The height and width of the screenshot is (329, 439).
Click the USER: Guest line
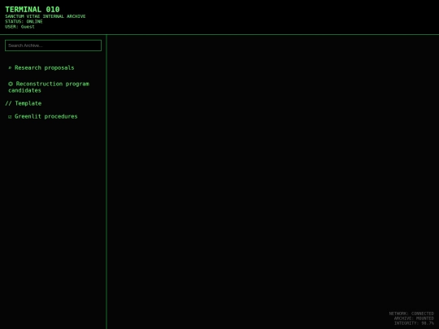tap(20, 27)
